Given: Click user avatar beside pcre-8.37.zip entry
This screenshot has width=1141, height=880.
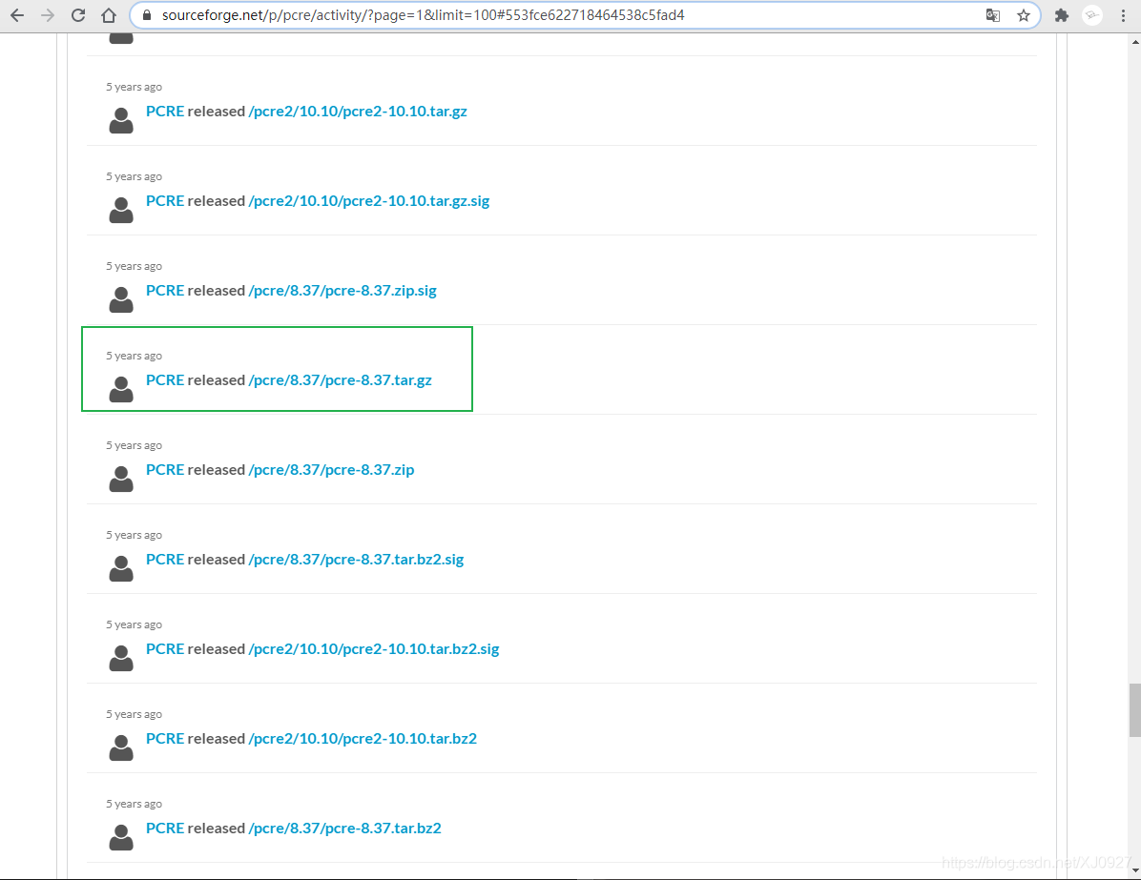Looking at the screenshot, I should pyautogui.click(x=121, y=478).
